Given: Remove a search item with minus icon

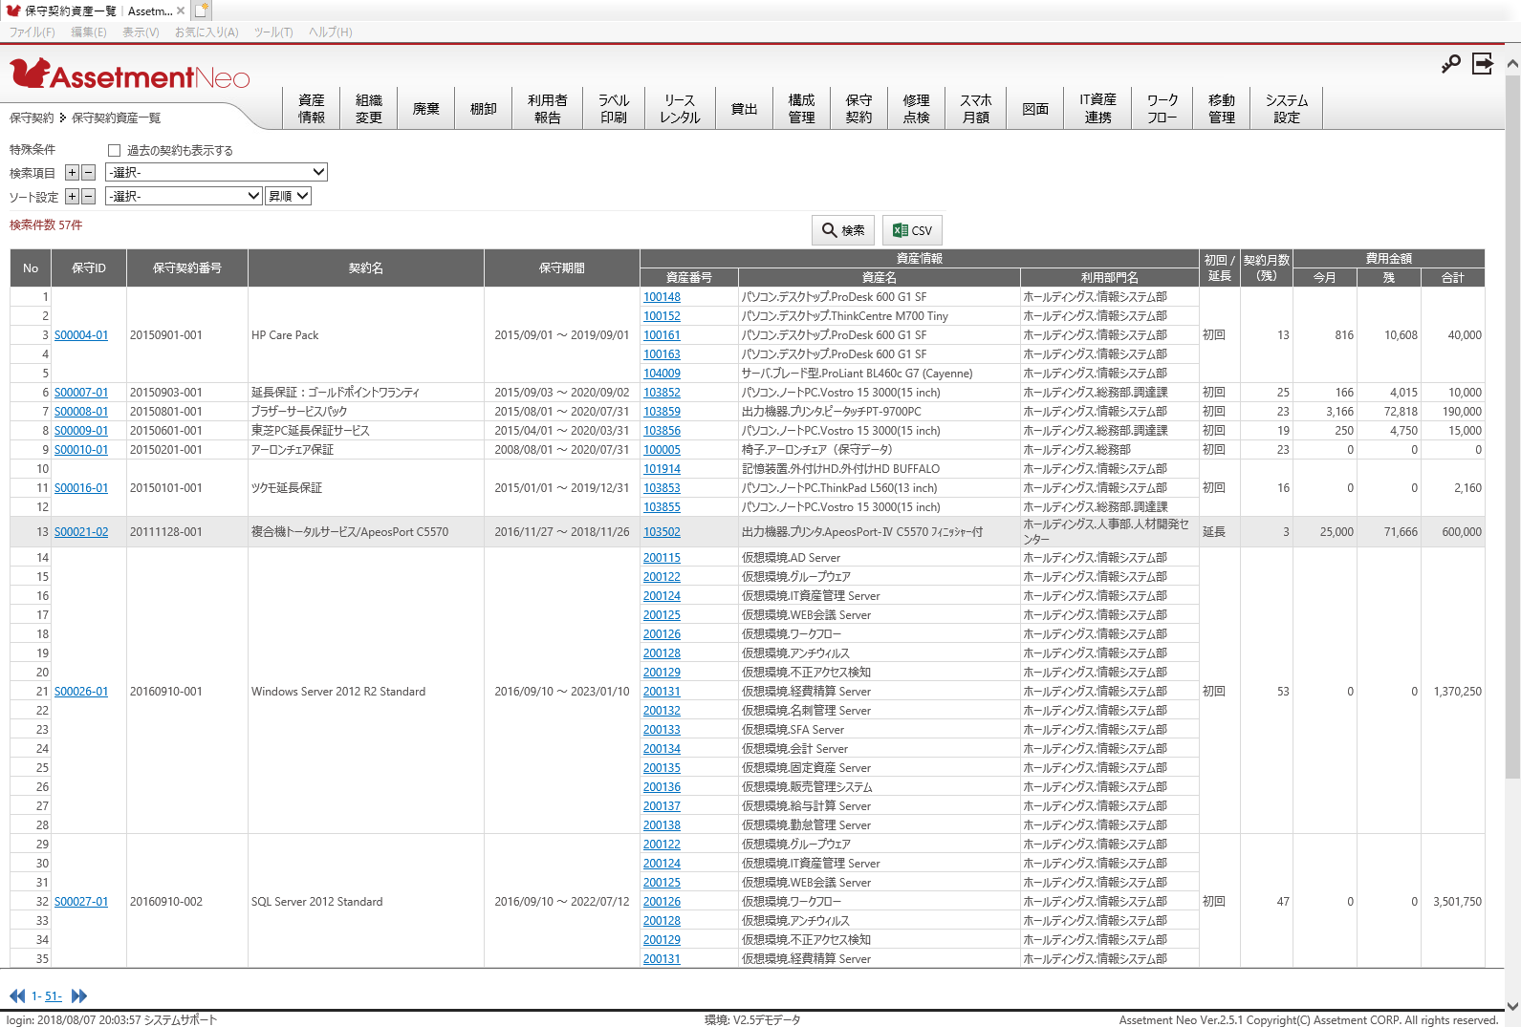Looking at the screenshot, I should [x=88, y=173].
